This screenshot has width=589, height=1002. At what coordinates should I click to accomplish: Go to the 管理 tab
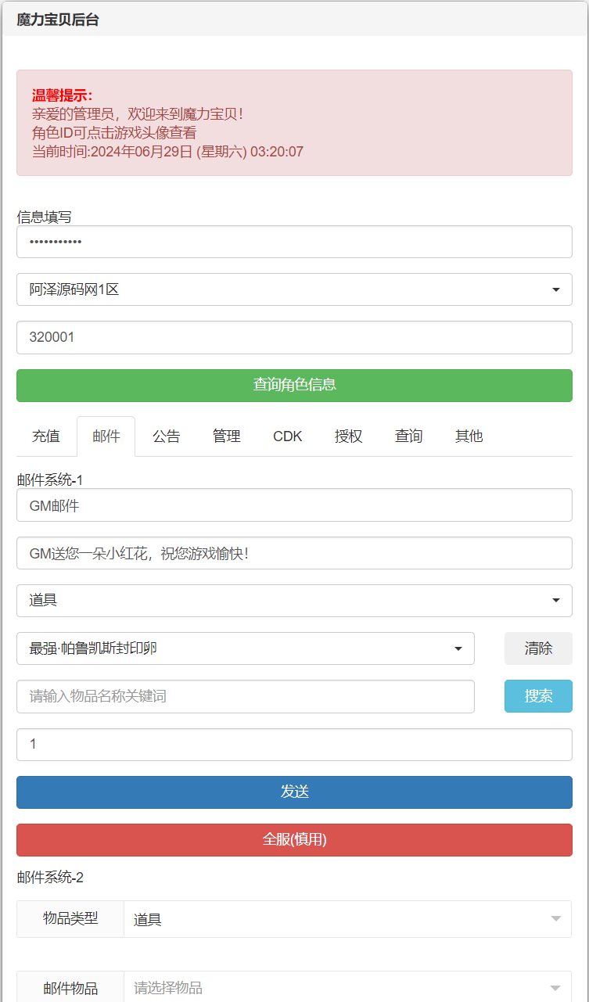point(227,436)
